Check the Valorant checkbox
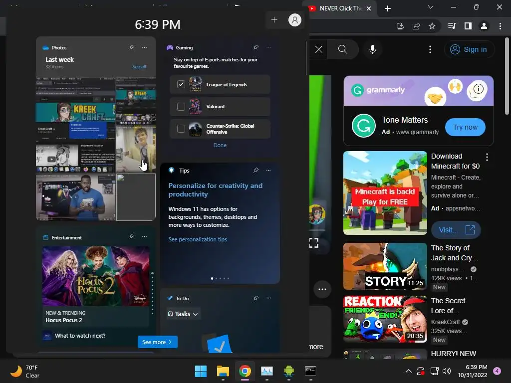The image size is (511, 383). coord(181,107)
